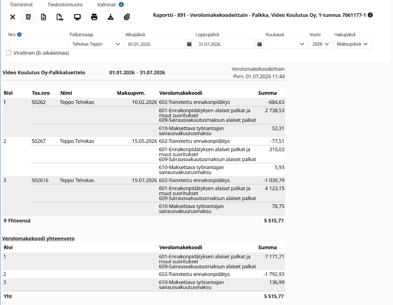Open the Hakupäivä Maksupäivä dropdown
This screenshot has height=305, width=393.
click(353, 44)
